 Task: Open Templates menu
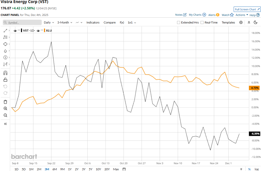pos(228,22)
